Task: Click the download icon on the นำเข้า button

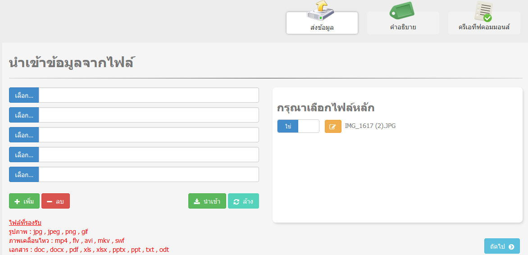Action: coord(197,201)
